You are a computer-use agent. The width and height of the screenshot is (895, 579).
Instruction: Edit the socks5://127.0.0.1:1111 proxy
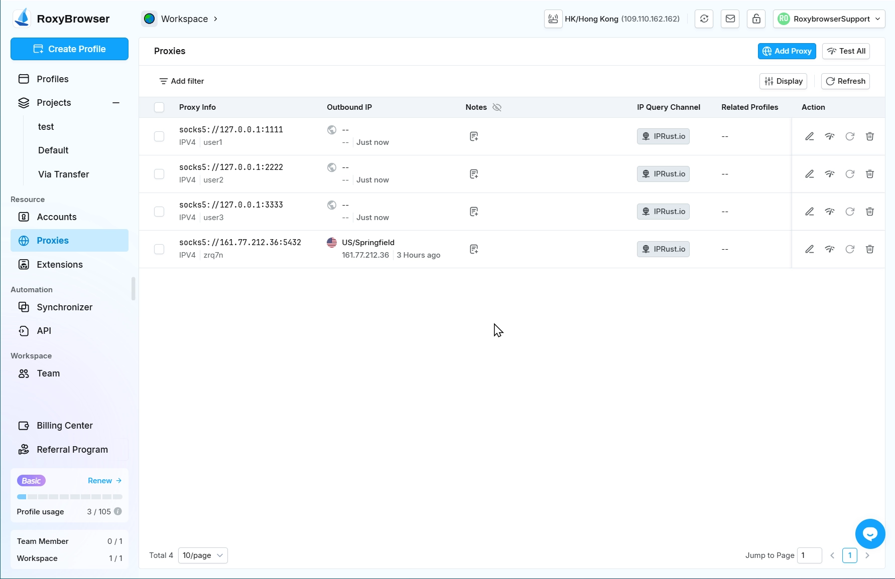(x=809, y=136)
